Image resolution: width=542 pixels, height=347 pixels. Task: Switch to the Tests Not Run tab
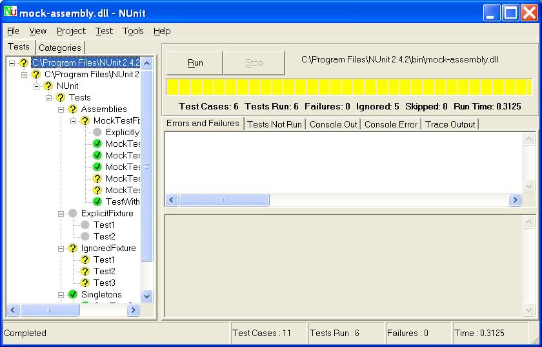tap(275, 124)
